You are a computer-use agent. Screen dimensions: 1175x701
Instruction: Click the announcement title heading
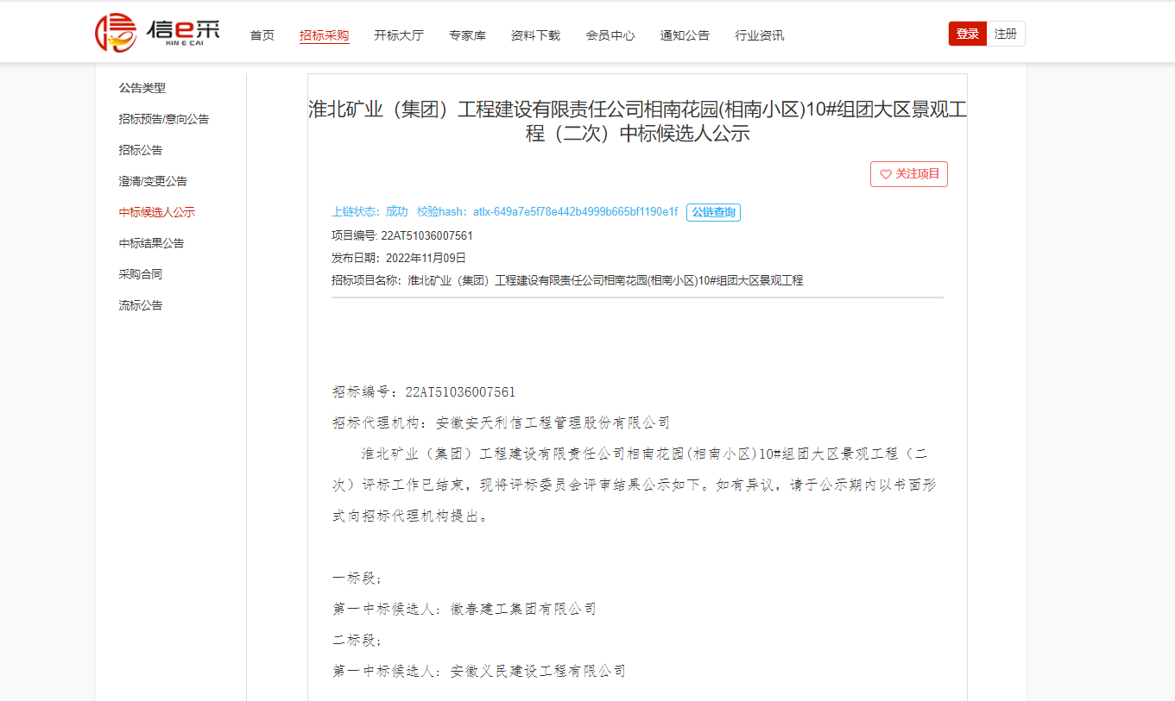pos(637,122)
